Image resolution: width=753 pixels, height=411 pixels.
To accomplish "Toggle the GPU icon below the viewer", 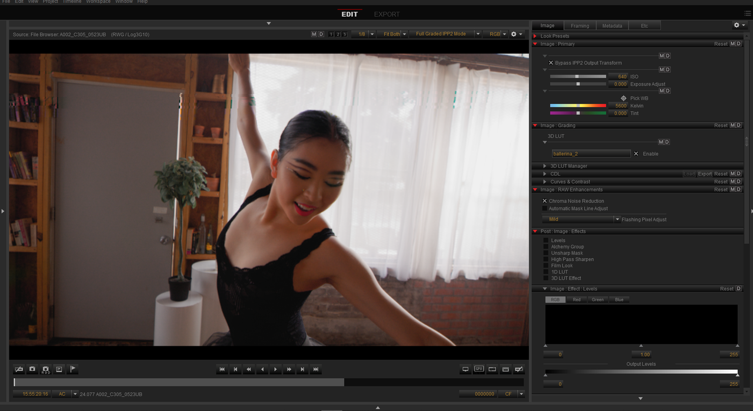I will click(479, 369).
